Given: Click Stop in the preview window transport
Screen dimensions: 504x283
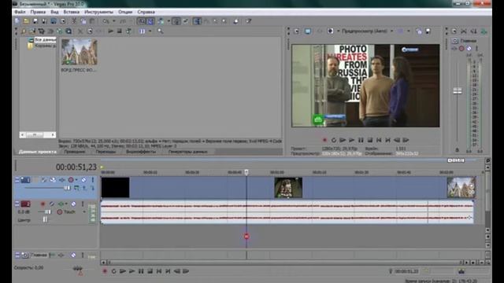Looking at the screenshot, I should (x=370, y=140).
